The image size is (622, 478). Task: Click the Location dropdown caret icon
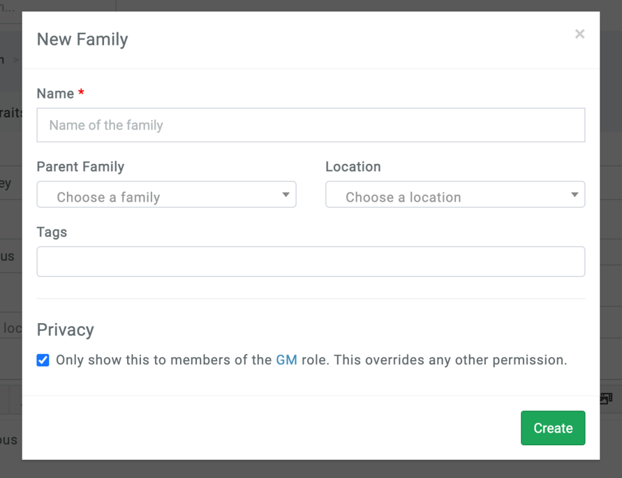tap(573, 194)
